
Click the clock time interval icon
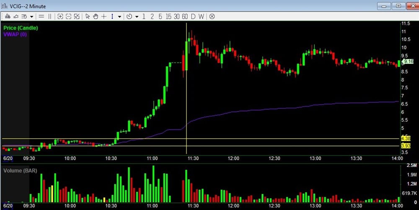129,17
